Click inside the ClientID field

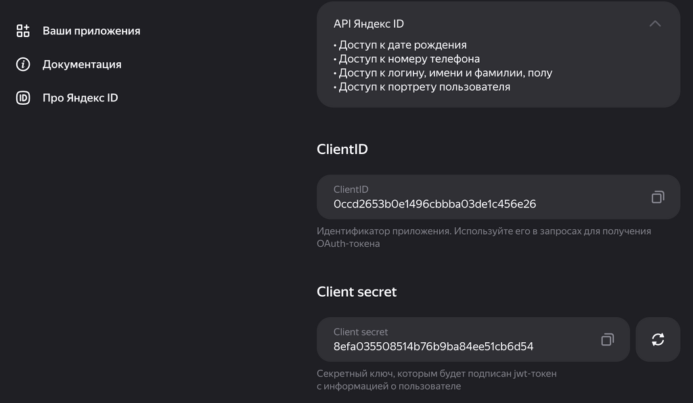(x=498, y=197)
